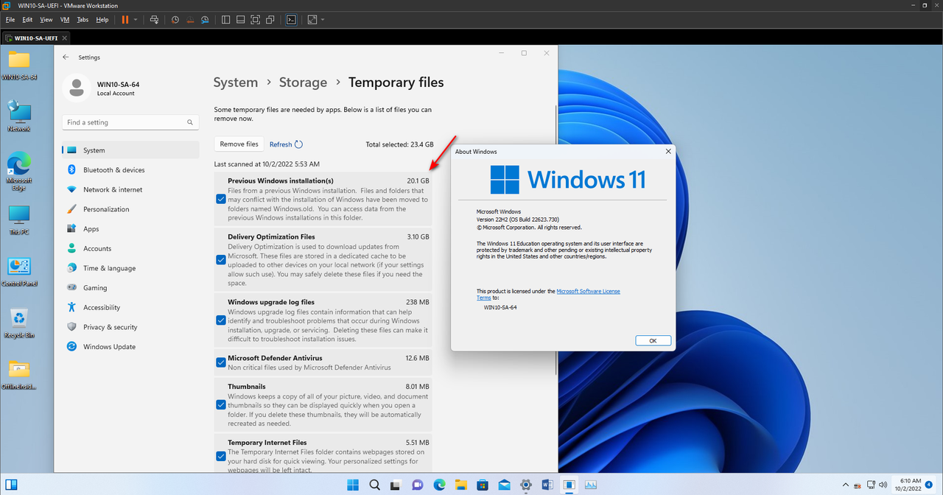Revert VM to previous snapshot

(x=190, y=19)
